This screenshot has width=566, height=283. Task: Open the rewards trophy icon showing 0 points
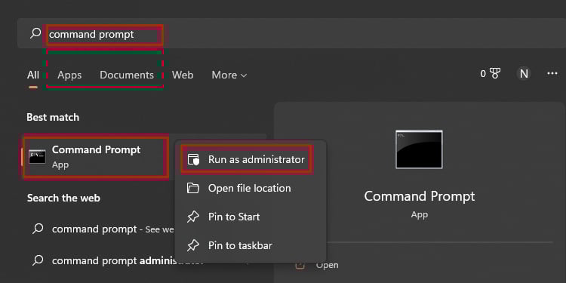point(495,74)
